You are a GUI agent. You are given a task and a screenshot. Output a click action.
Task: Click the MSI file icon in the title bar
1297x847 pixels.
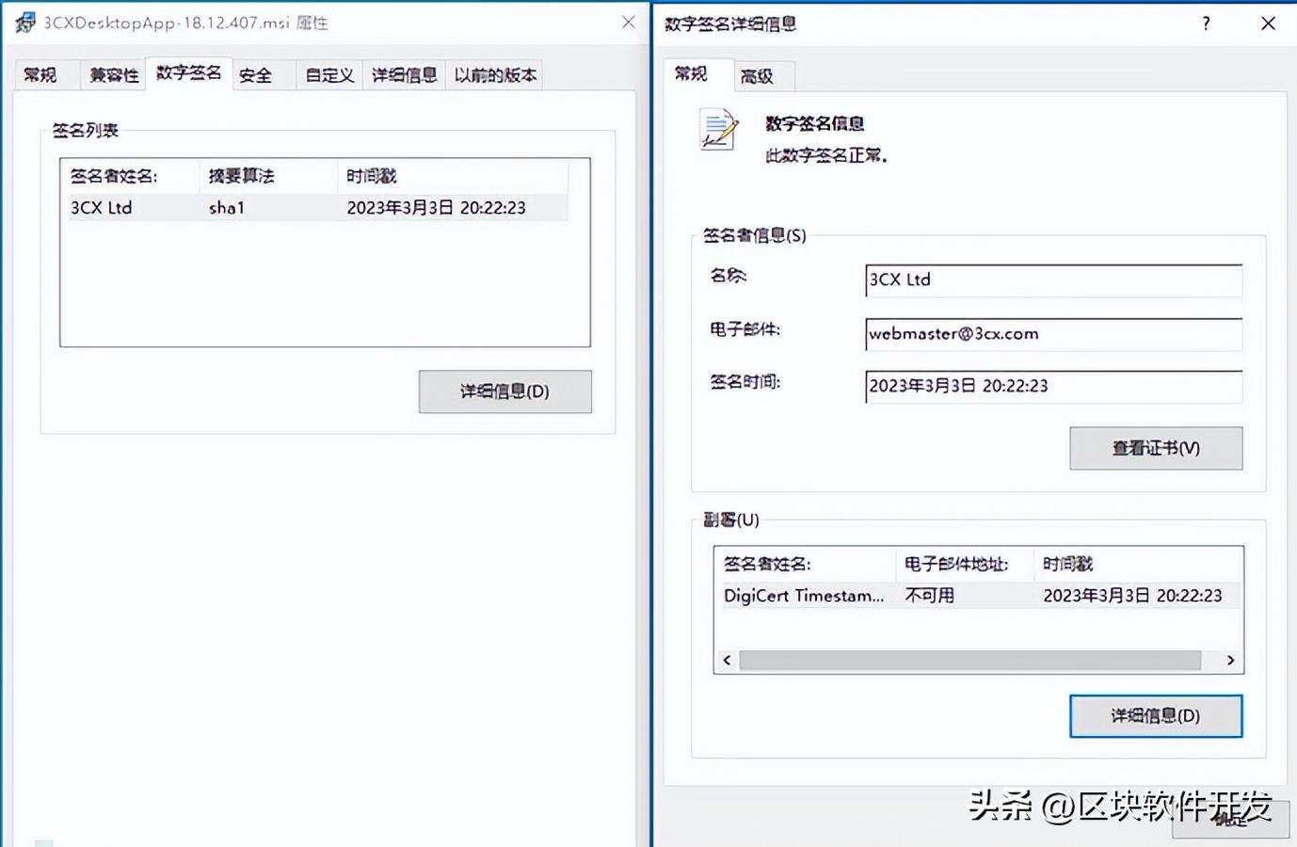tap(24, 21)
